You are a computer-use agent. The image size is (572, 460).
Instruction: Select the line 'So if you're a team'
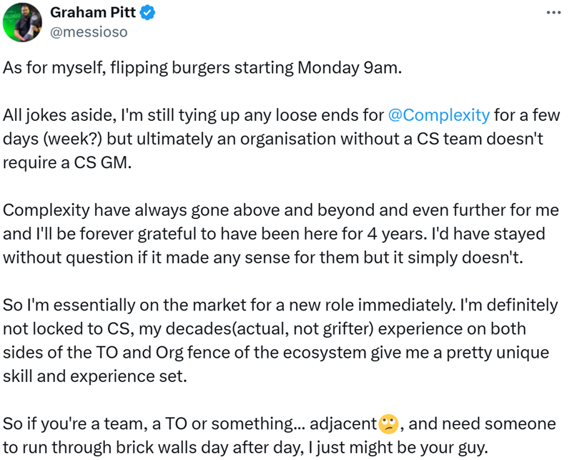click(x=280, y=424)
